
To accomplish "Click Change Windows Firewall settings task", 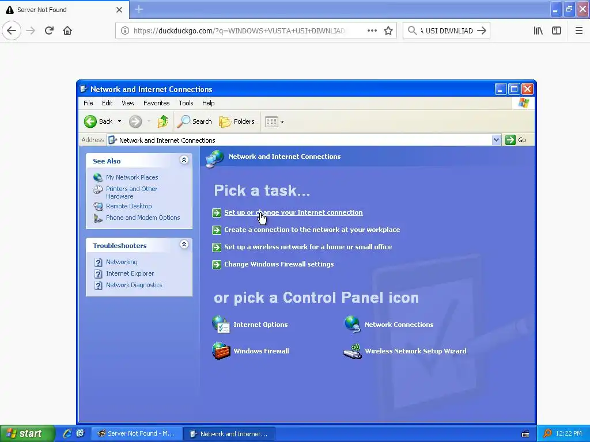I will click(279, 264).
